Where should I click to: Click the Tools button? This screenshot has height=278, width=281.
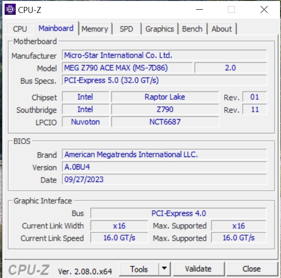point(139,269)
